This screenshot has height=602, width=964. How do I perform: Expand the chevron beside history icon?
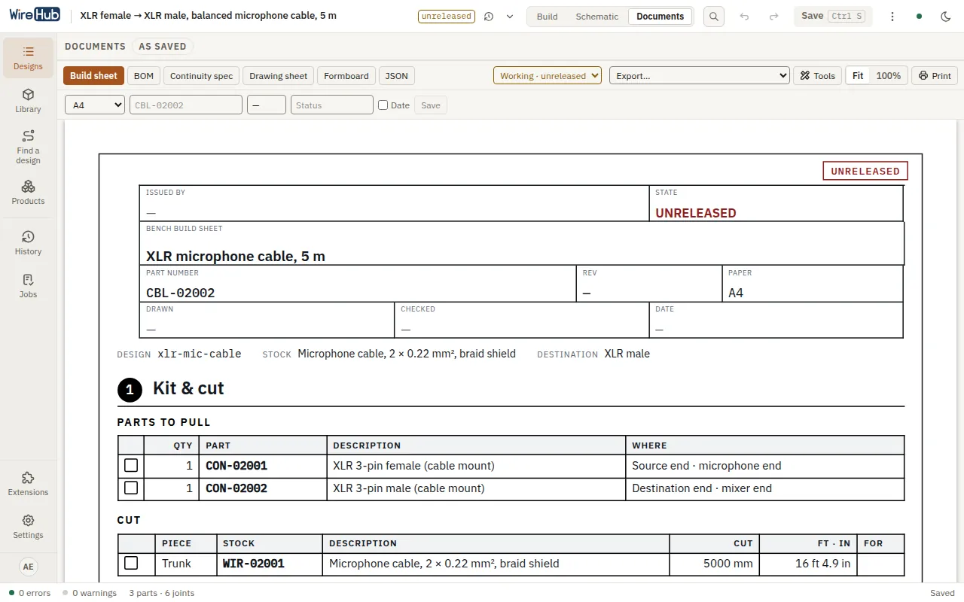pyautogui.click(x=510, y=17)
